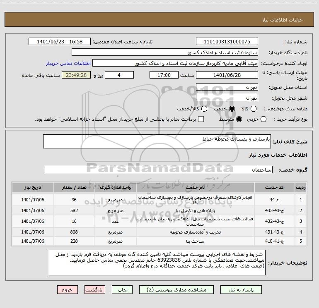Click service code ج-43-431 cell
Image resolution: width=319 pixels, height=308 pixels.
coord(274,232)
